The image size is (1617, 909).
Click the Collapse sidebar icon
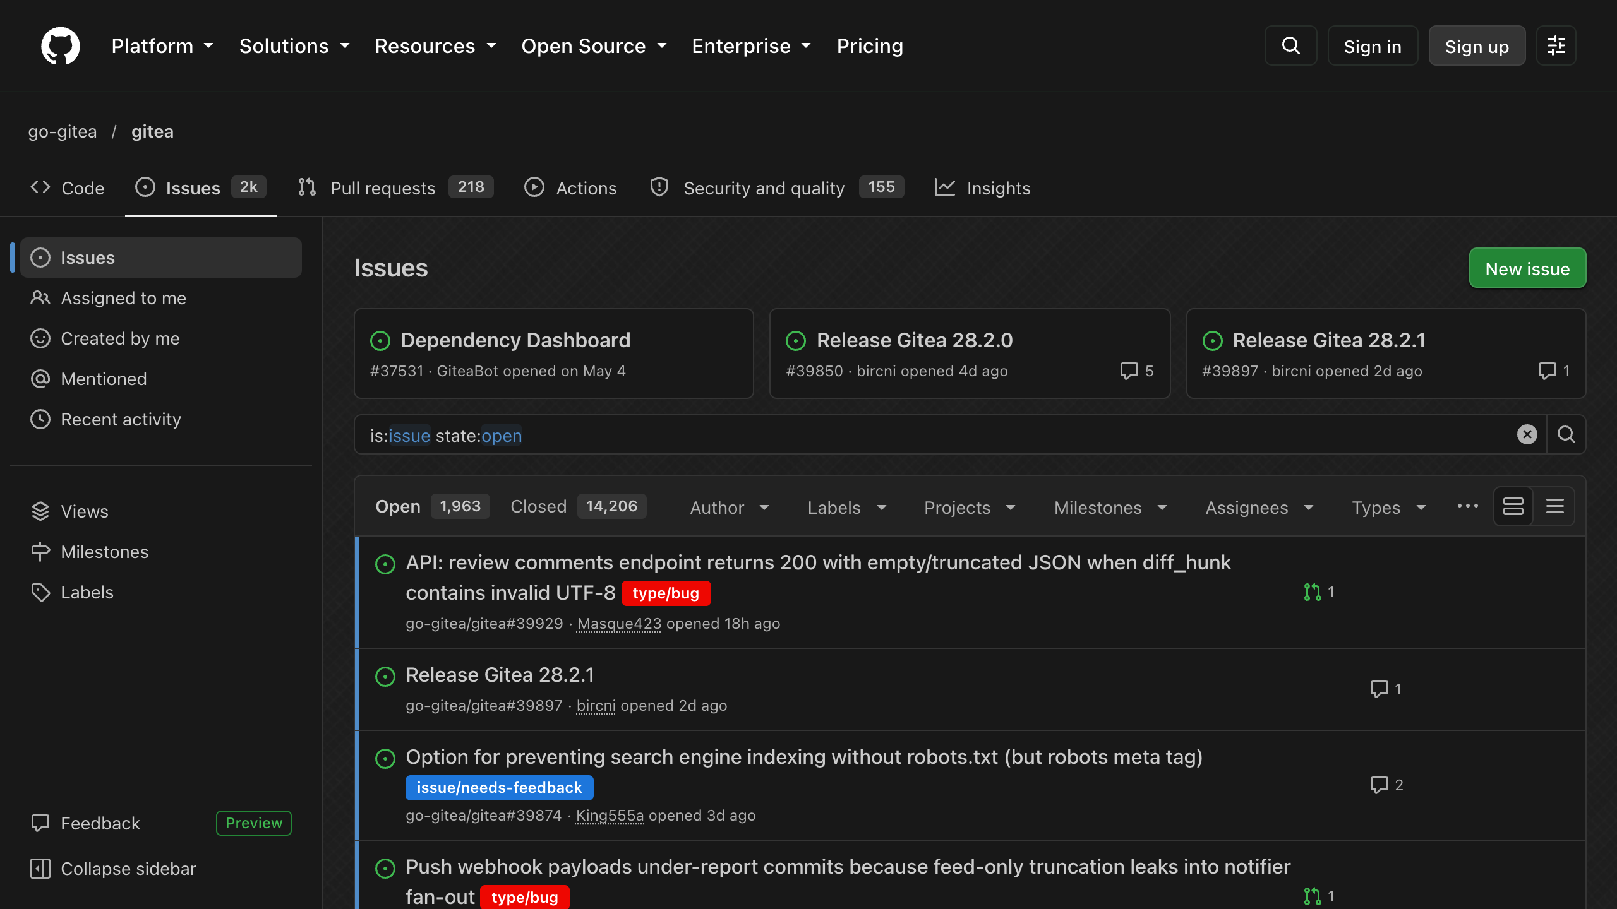point(40,869)
